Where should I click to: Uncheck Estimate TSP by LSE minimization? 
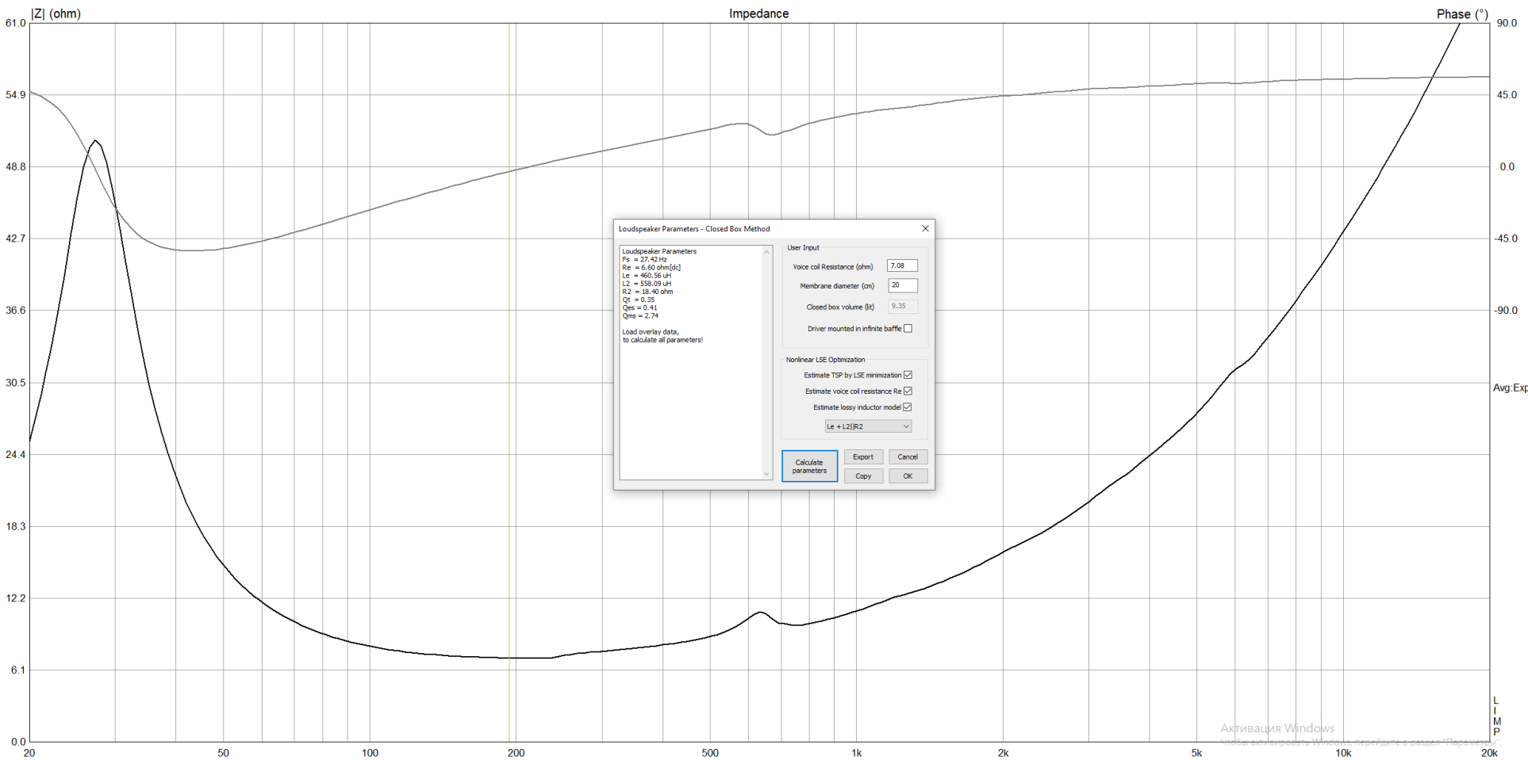point(908,375)
